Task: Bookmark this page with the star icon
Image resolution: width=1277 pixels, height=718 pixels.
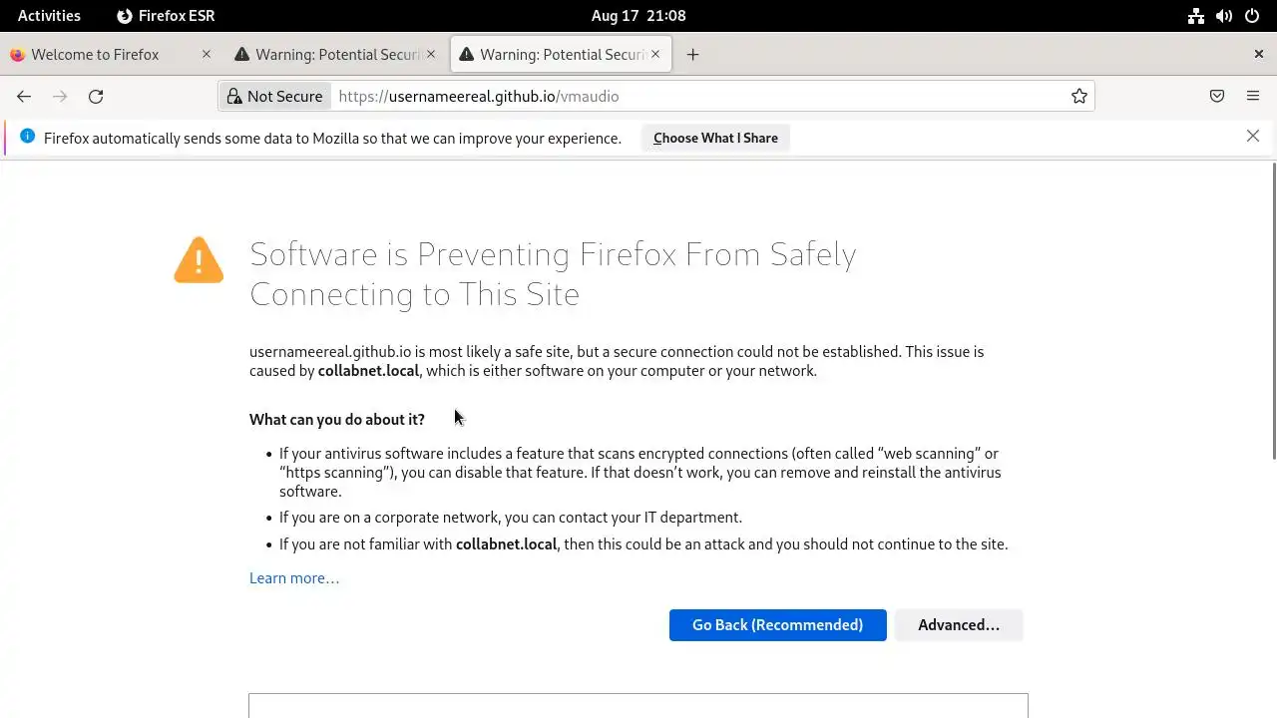Action: (1079, 96)
